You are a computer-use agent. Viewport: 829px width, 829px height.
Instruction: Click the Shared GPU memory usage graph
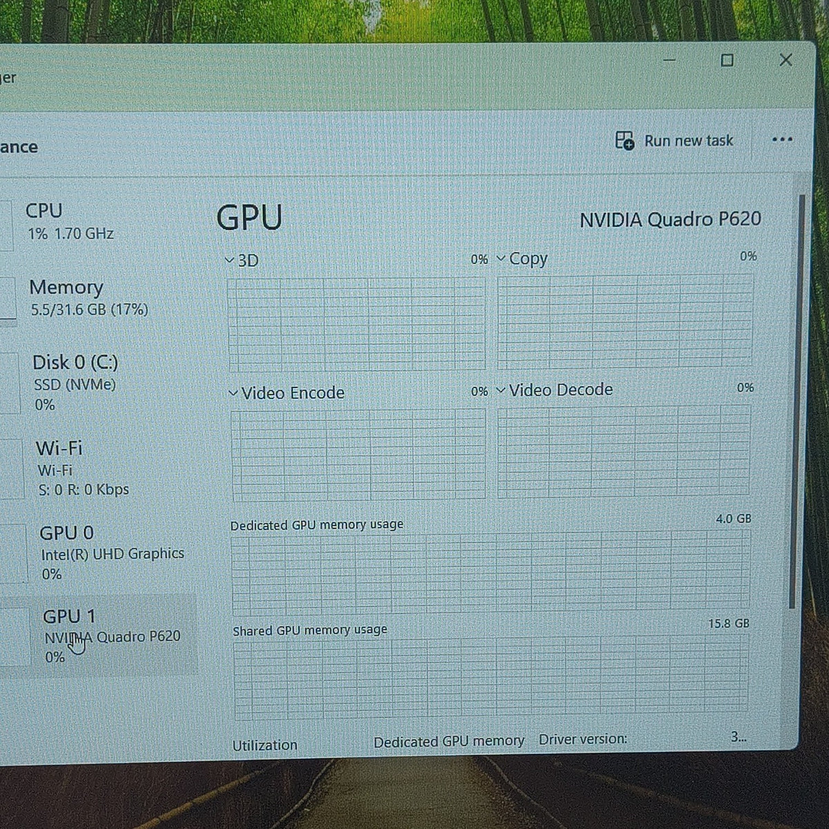point(491,677)
